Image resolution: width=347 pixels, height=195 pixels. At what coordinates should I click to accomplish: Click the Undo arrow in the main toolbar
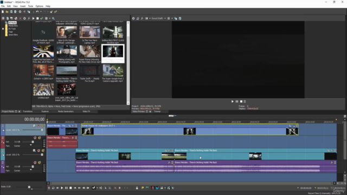[x=37, y=12]
